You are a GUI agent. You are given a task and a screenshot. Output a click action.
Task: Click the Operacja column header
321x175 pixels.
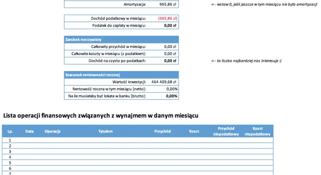tap(53, 131)
